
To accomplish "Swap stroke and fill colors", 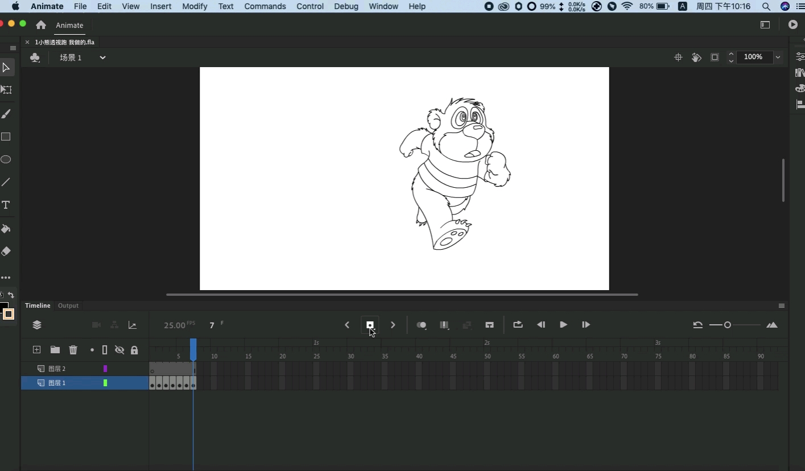I will [11, 295].
